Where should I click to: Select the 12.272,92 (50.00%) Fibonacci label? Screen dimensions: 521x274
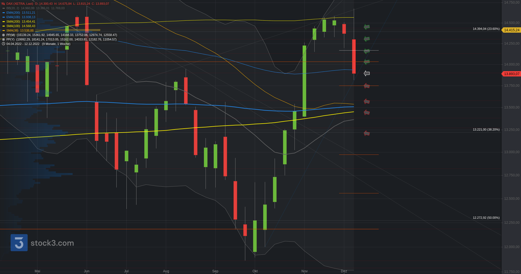click(486, 218)
